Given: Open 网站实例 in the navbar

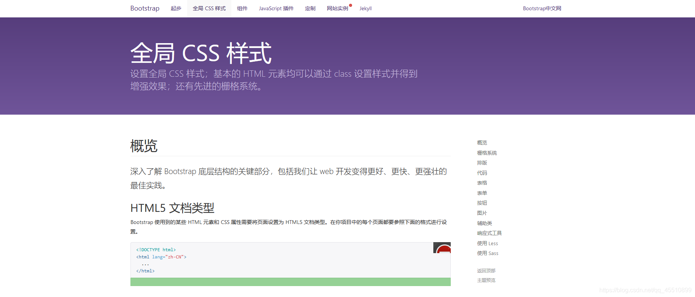Looking at the screenshot, I should tap(337, 8).
